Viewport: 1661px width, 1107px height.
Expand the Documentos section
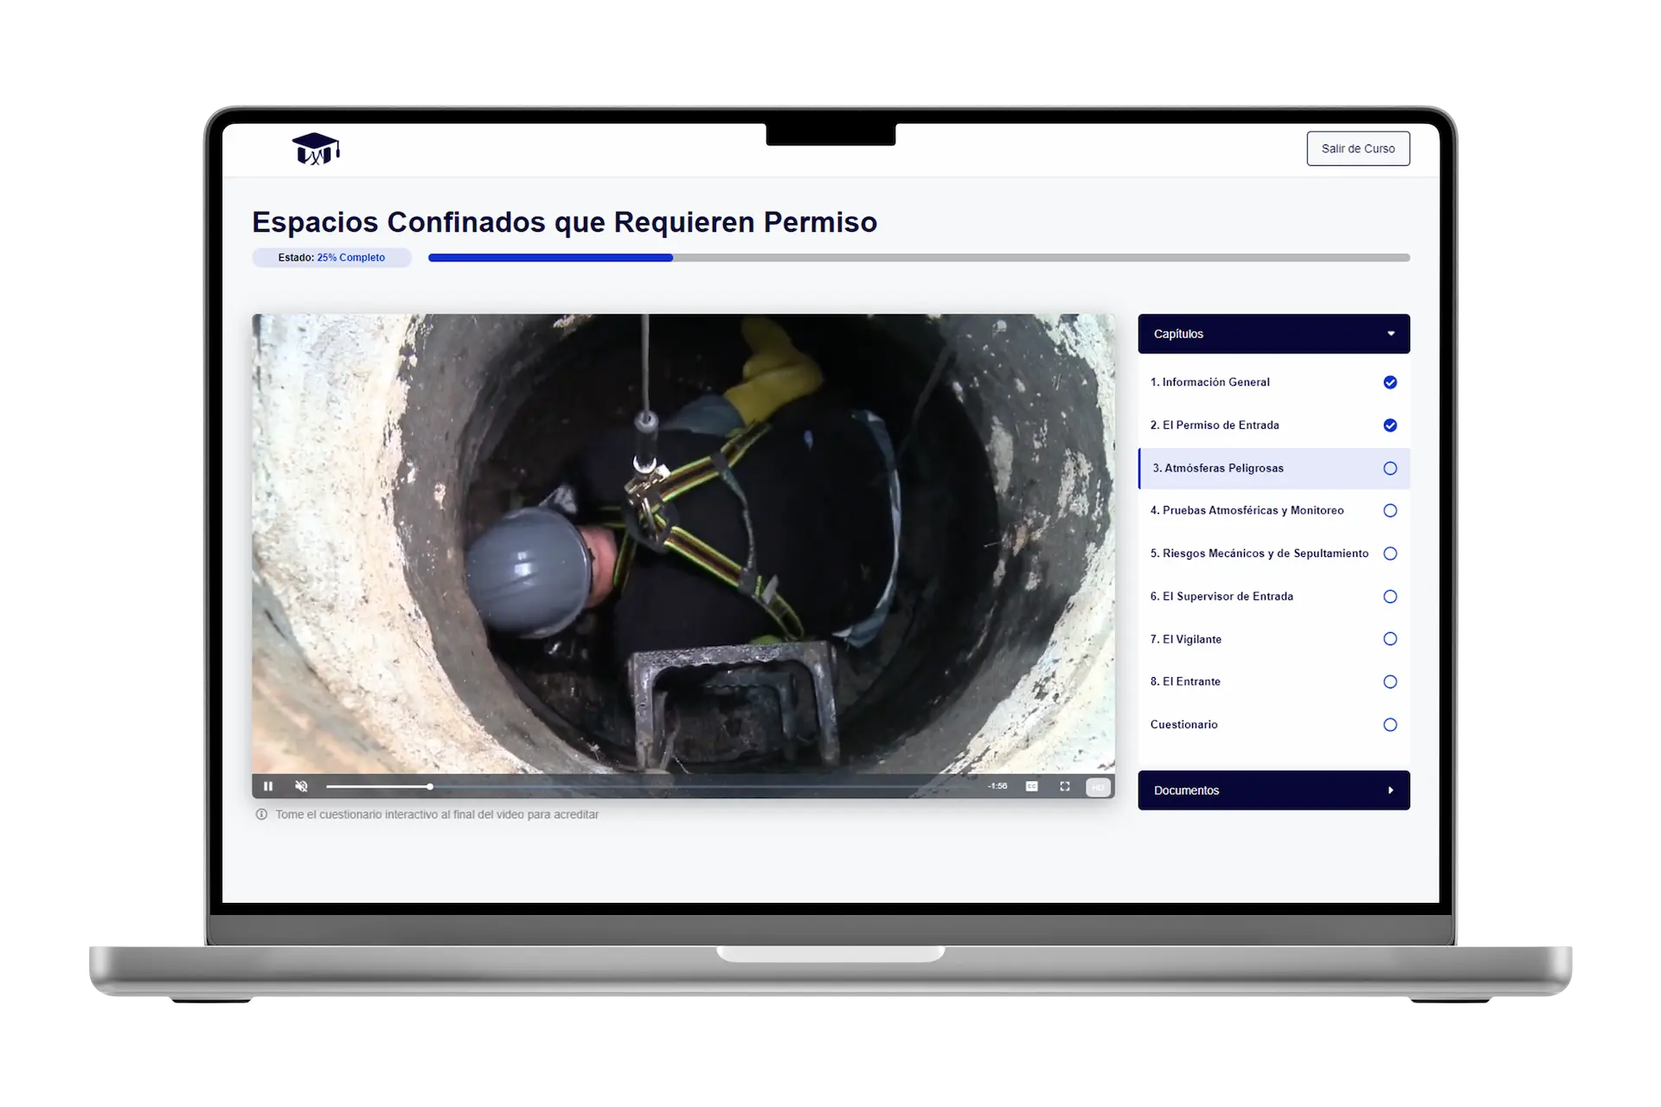pyautogui.click(x=1390, y=790)
